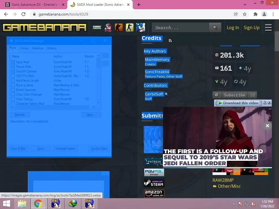
Task: Open the RAW2BMP tool link
Action: point(223,180)
